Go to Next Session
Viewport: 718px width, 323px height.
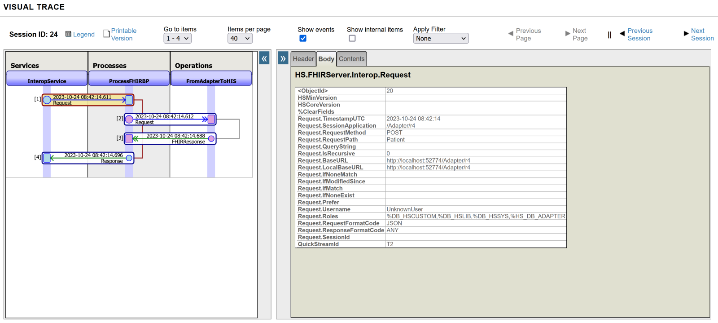(x=702, y=35)
